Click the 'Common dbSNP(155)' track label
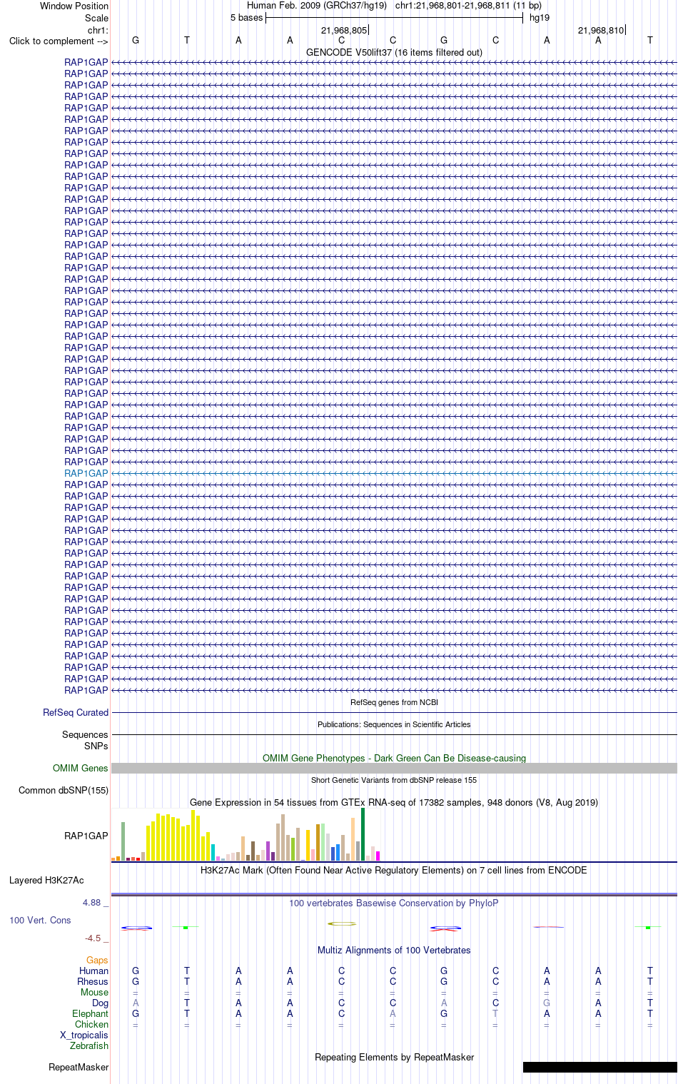The height and width of the screenshot is (1084, 678). click(64, 790)
